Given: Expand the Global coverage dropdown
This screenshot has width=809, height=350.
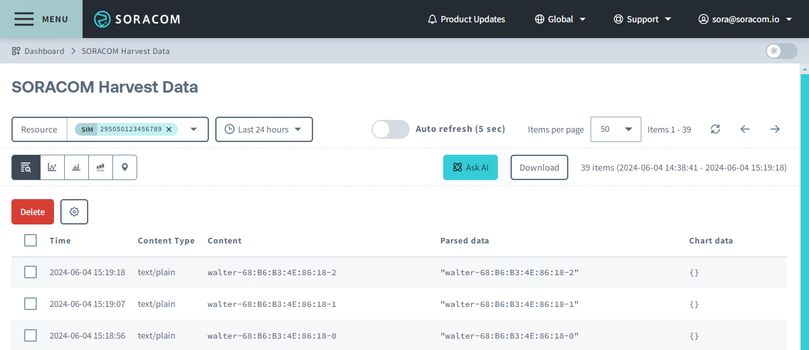Looking at the screenshot, I should (560, 19).
